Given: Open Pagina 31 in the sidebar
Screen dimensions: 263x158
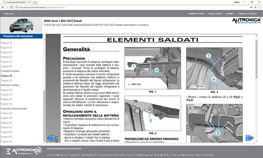Looking at the screenshot, I should [7, 81].
